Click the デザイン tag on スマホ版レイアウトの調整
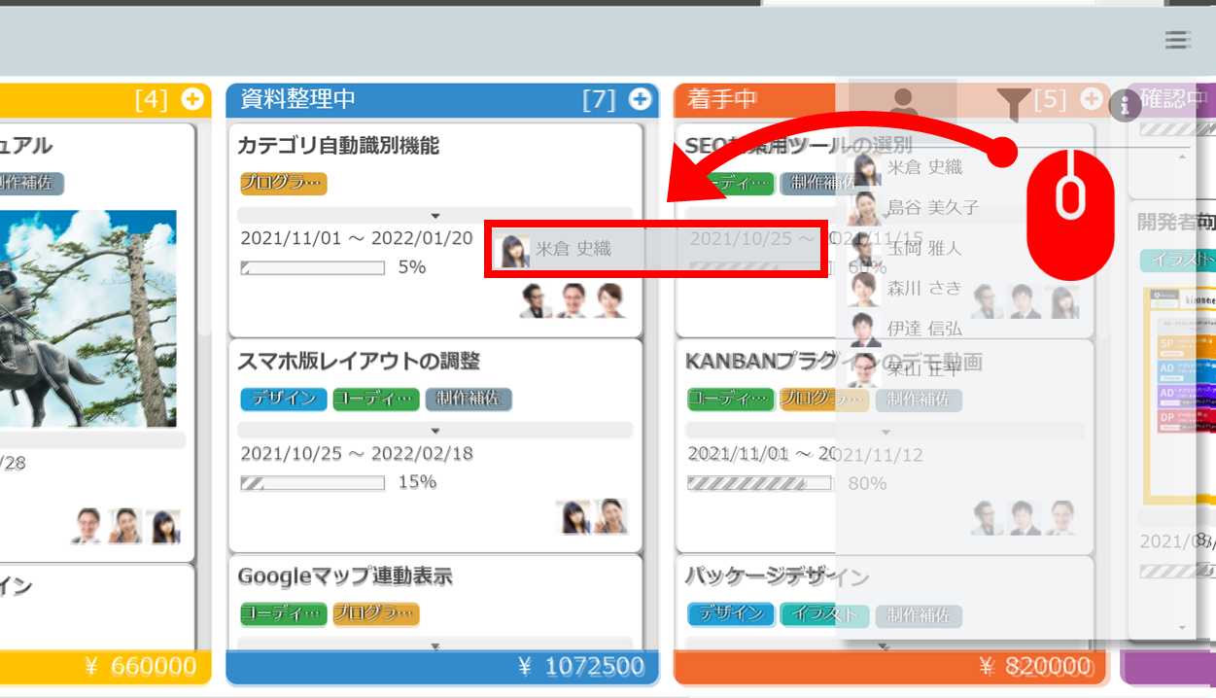 (284, 399)
